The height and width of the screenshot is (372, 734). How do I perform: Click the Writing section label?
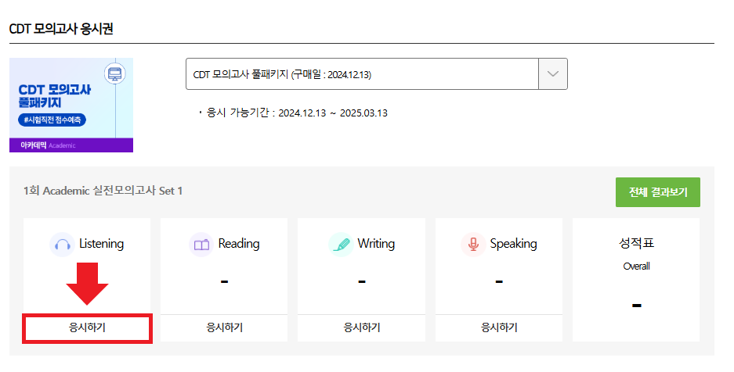pos(376,244)
